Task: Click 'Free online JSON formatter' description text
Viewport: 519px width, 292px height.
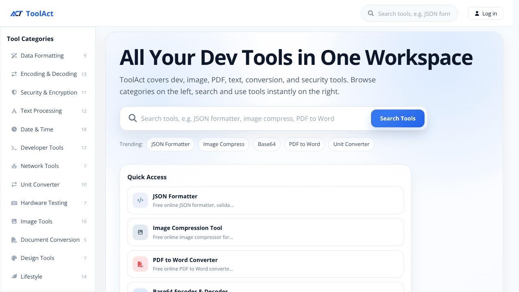Action: (193, 205)
